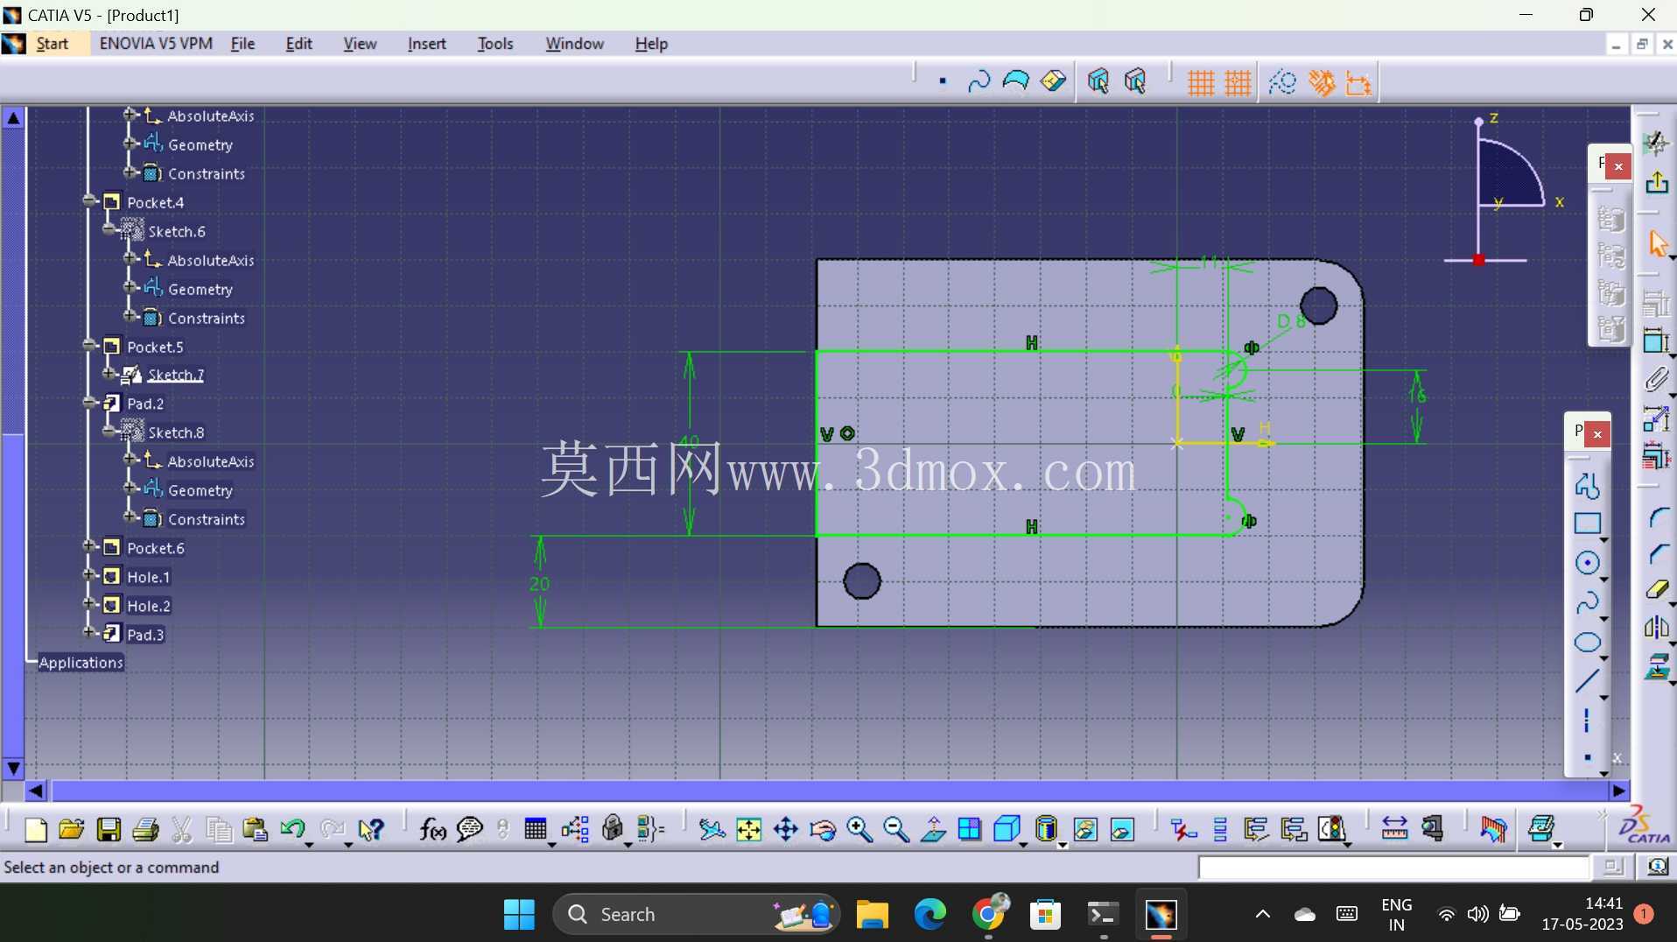Click the Measure Between icon
The height and width of the screenshot is (942, 1677).
[1394, 828]
